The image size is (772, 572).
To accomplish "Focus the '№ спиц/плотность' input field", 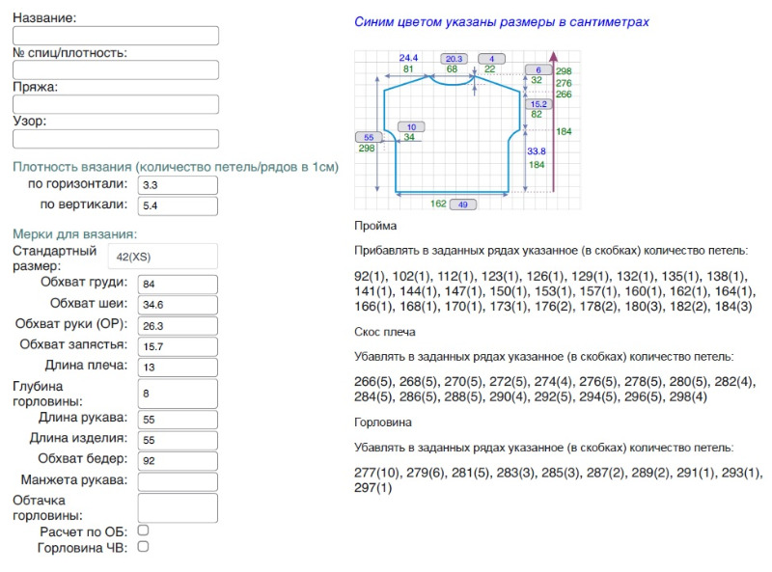I will (116, 69).
